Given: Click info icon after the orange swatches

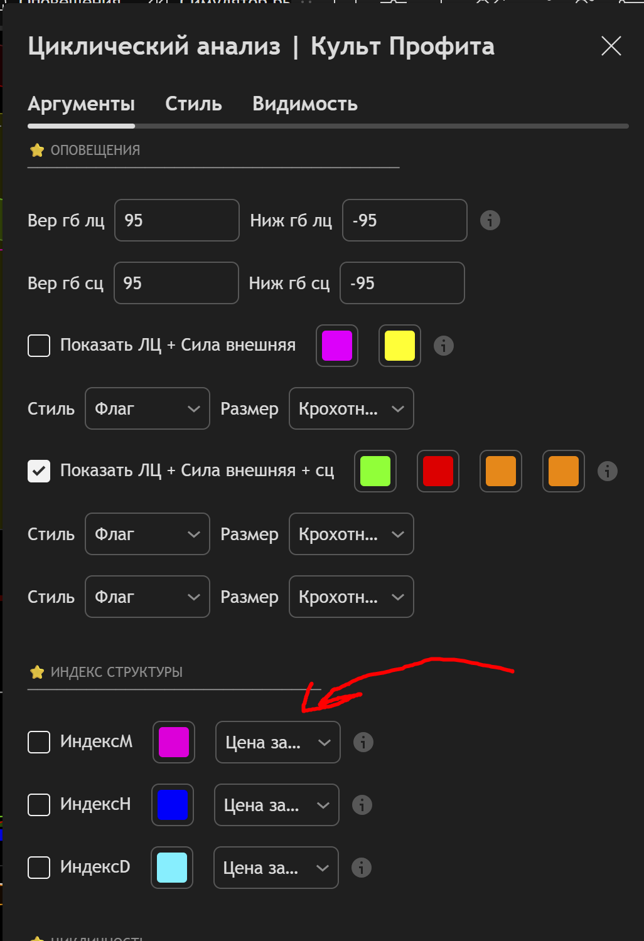Looking at the screenshot, I should click(x=608, y=471).
